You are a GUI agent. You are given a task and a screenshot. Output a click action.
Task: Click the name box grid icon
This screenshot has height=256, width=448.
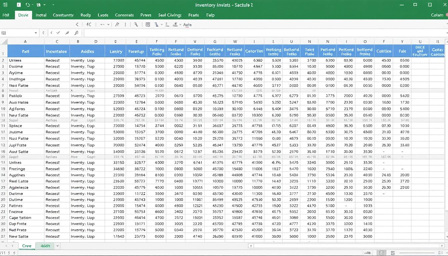4,33
